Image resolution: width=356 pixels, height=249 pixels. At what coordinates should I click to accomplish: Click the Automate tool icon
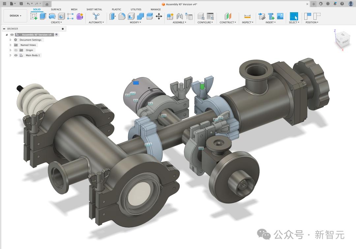click(x=96, y=16)
